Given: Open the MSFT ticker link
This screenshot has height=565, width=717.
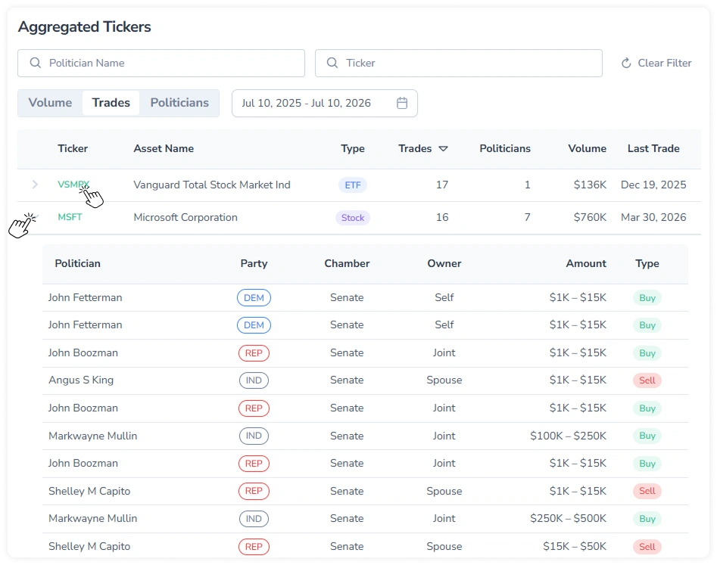Looking at the screenshot, I should pos(70,217).
